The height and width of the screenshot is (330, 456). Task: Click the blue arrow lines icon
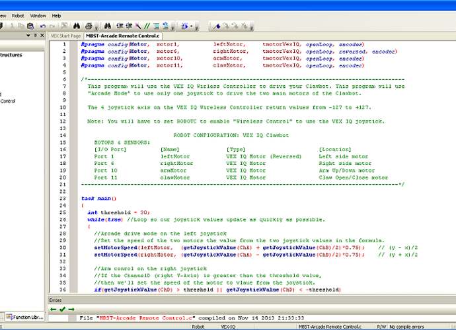point(165,26)
